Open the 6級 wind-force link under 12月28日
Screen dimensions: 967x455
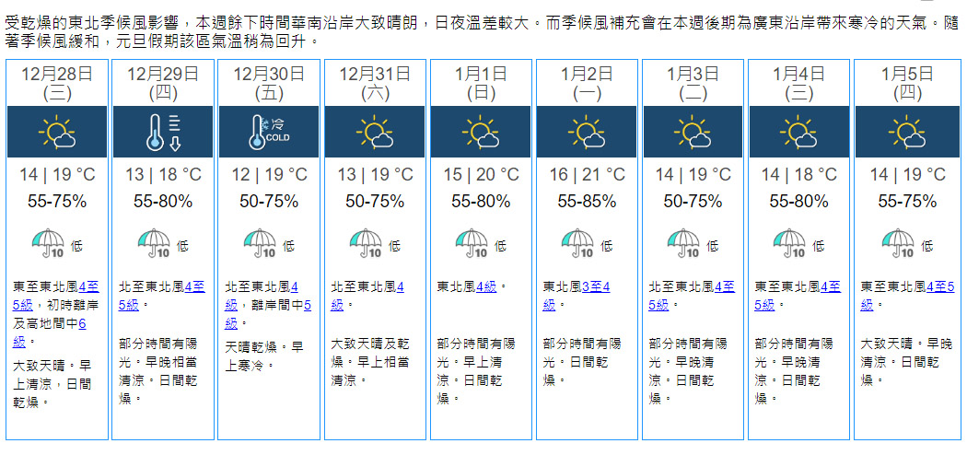point(83,322)
